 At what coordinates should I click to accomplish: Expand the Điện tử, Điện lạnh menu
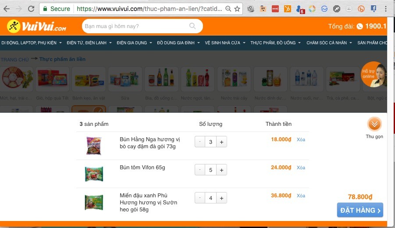pos(89,43)
